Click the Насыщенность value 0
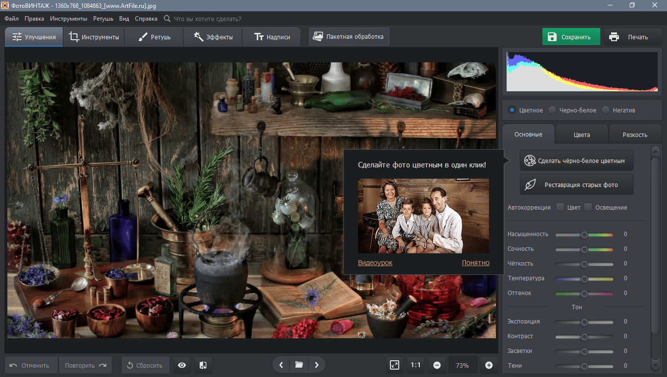Image resolution: width=667 pixels, height=377 pixels. tap(625, 235)
